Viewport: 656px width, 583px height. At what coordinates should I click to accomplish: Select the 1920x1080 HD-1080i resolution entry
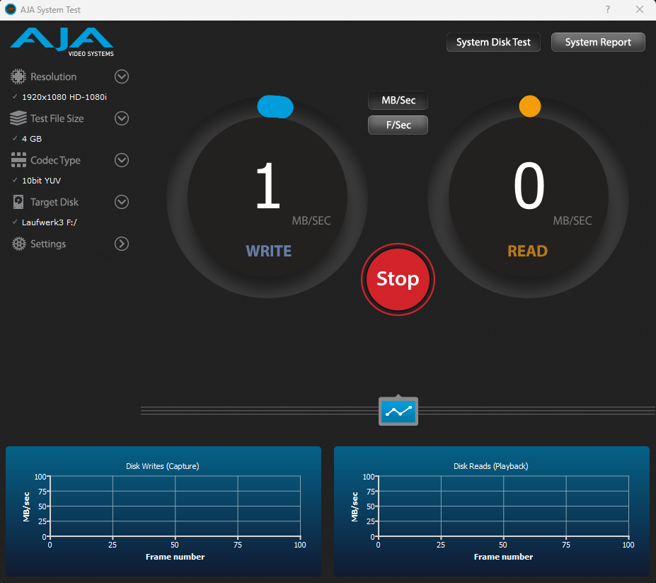(64, 97)
